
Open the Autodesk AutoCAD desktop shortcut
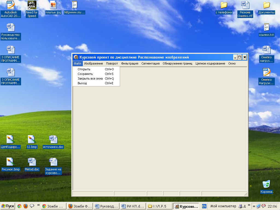coord(11,9)
